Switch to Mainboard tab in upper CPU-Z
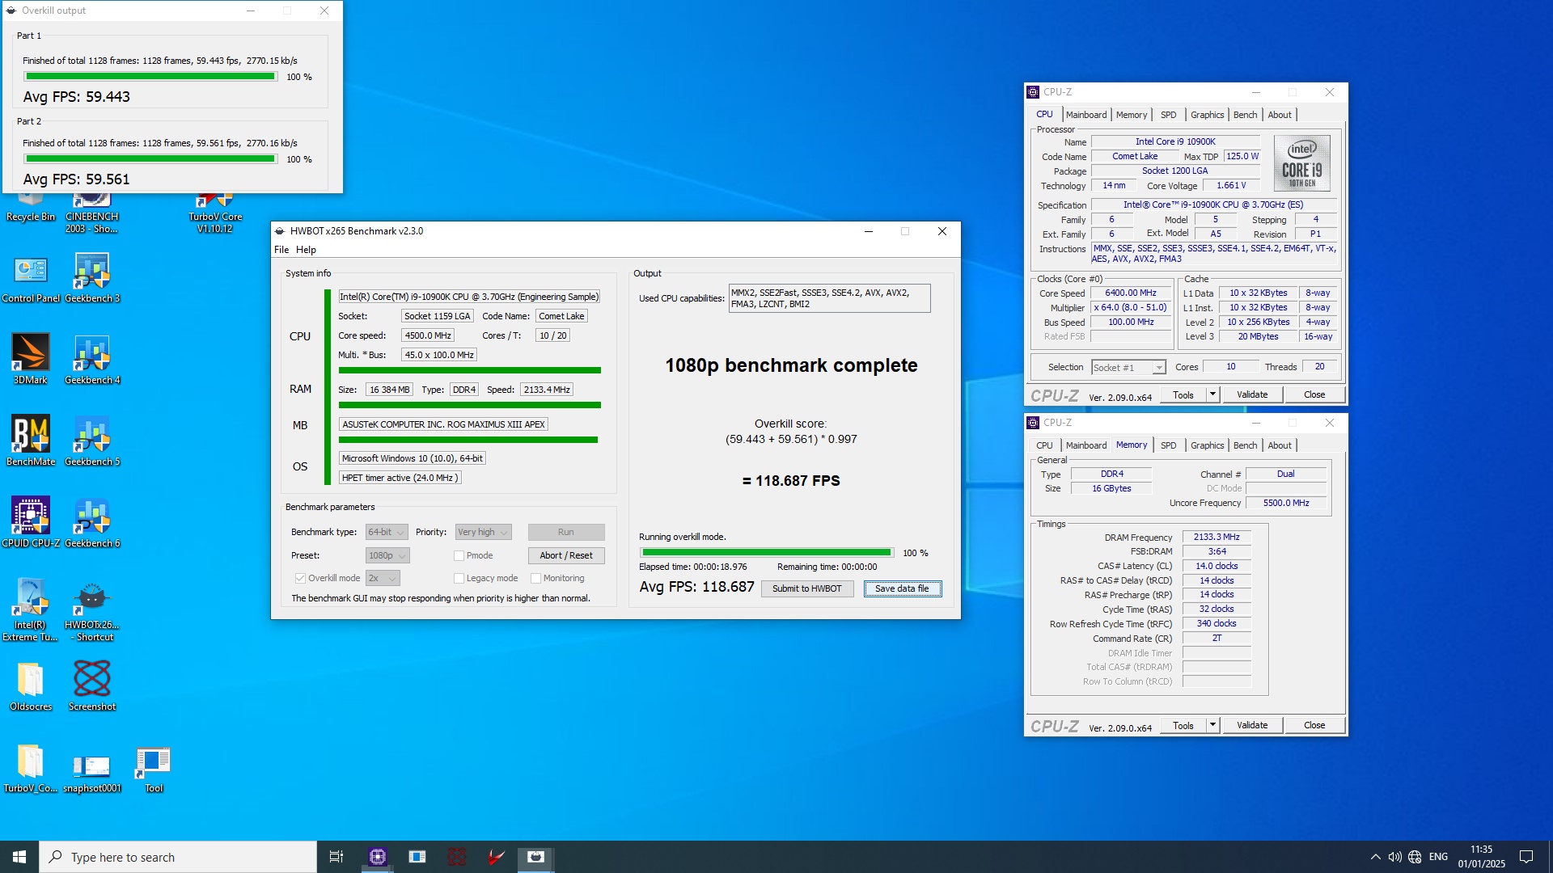This screenshot has width=1553, height=873. [1086, 115]
